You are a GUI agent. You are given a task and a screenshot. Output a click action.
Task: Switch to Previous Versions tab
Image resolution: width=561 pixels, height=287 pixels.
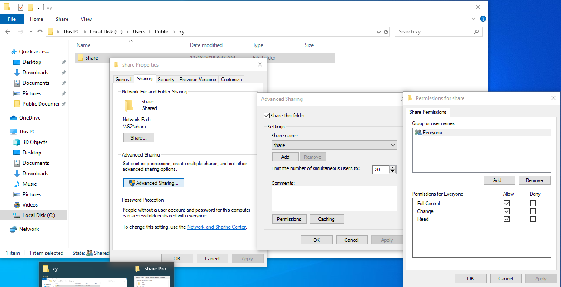tap(198, 80)
